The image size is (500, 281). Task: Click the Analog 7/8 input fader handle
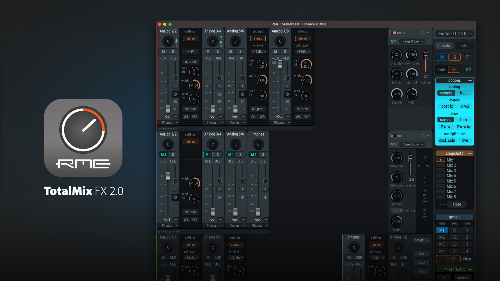point(280,64)
